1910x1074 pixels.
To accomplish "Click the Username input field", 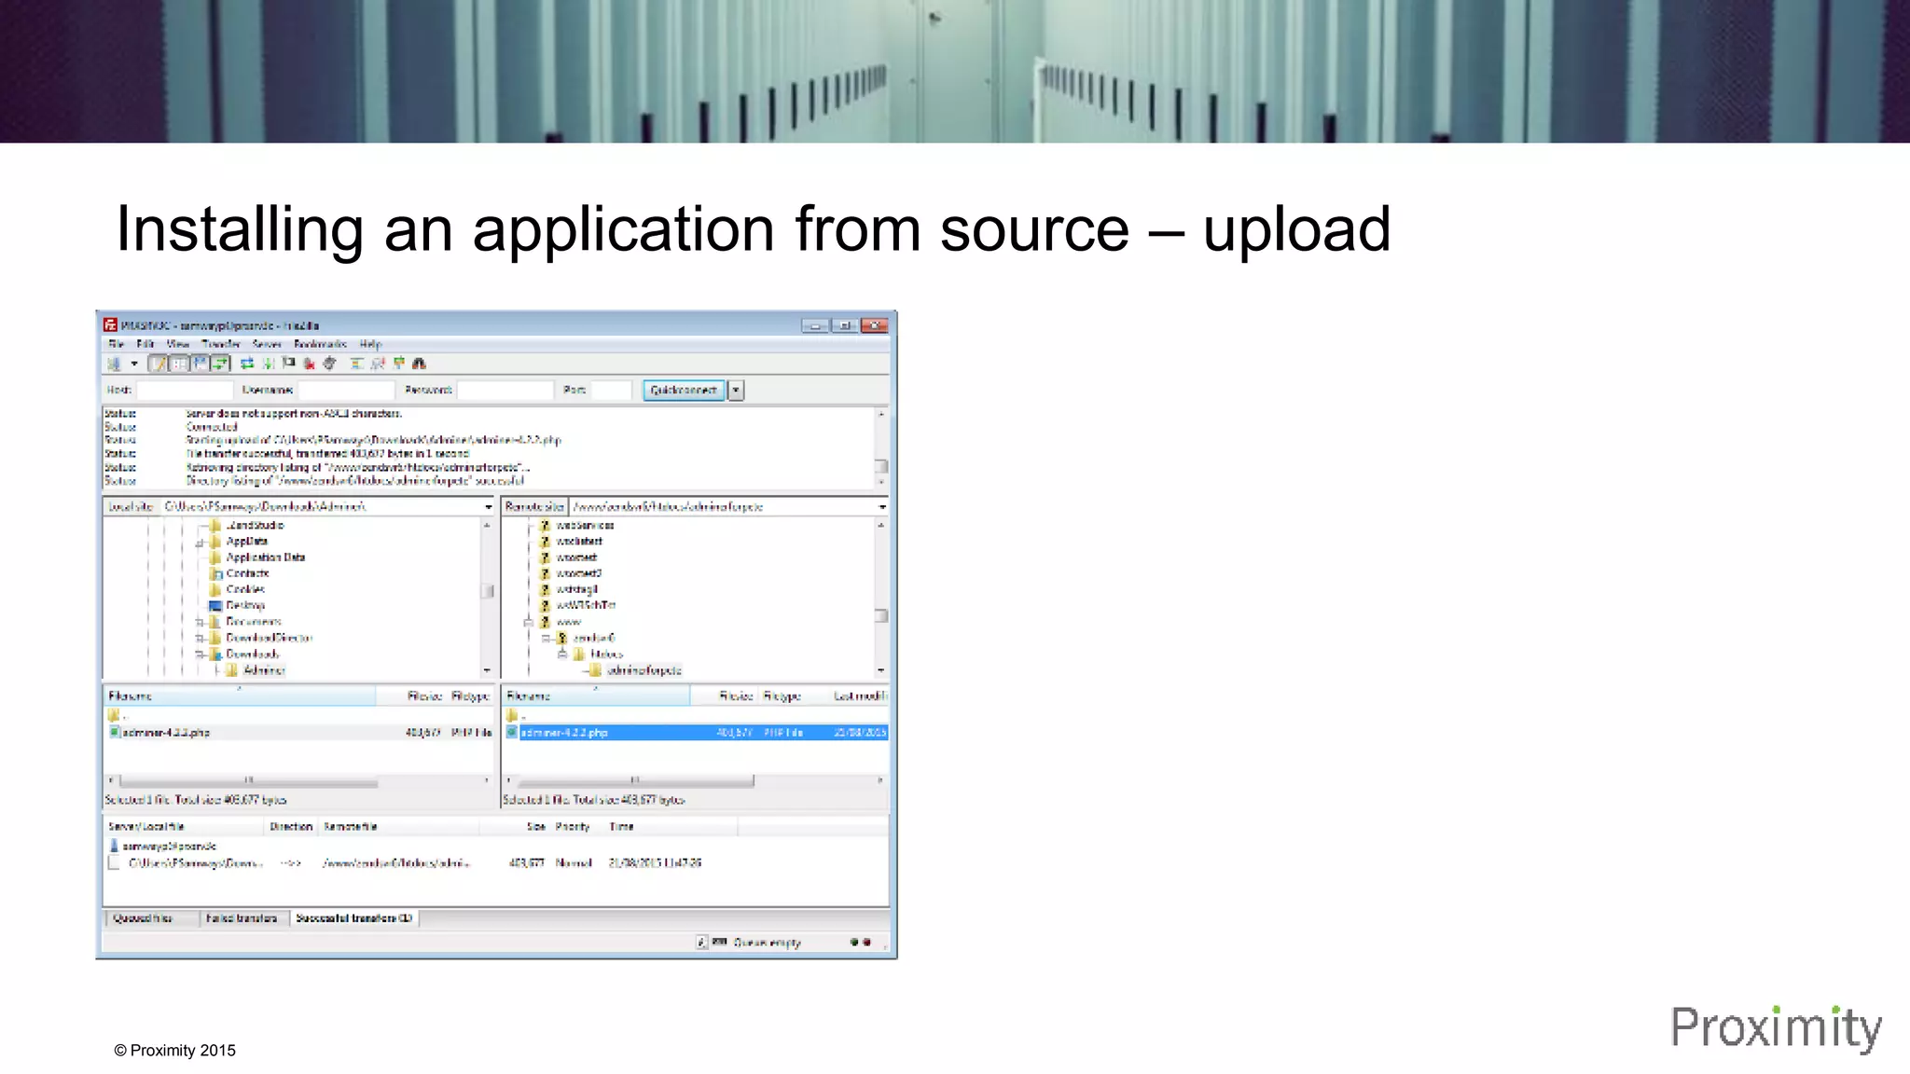I will click(347, 391).
